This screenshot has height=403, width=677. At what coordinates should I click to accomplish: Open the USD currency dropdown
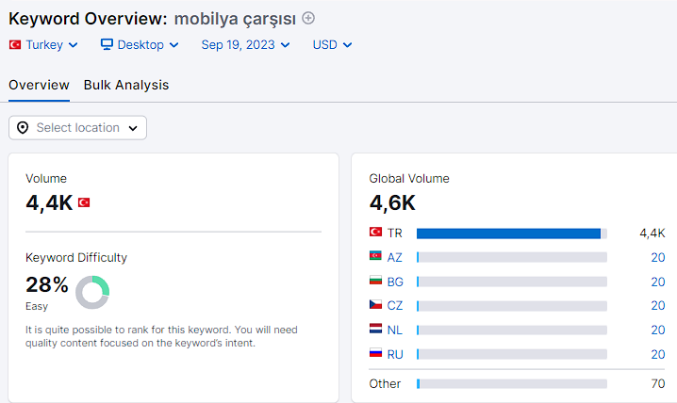pyautogui.click(x=332, y=45)
